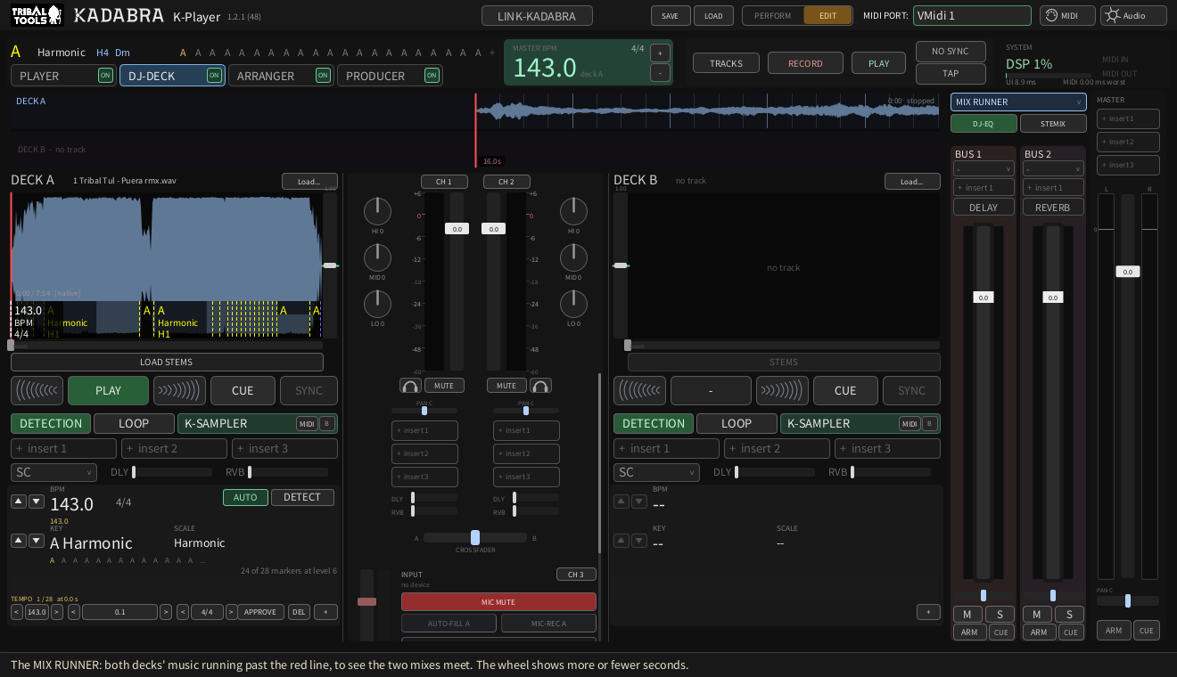Open Deck A SC dropdown

pos(53,472)
